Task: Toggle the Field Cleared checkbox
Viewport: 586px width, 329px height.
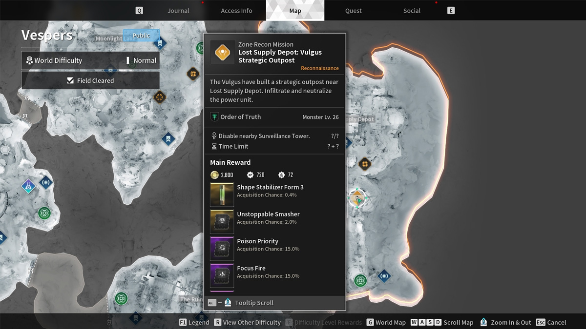Action: [x=71, y=81]
